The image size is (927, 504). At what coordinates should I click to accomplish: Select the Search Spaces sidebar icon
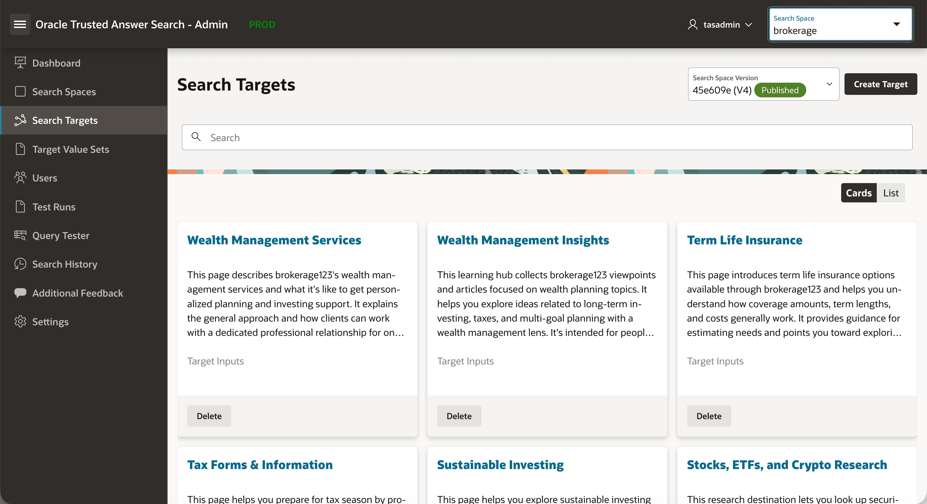pos(21,92)
